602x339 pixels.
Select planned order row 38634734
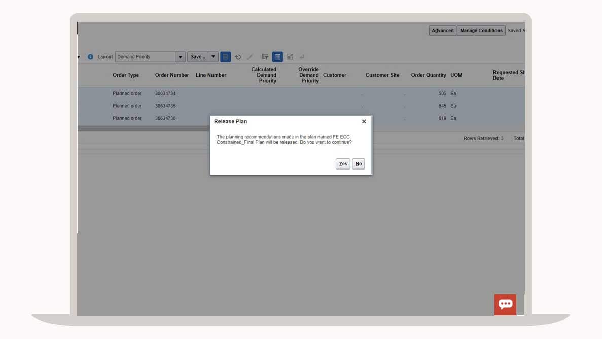pyautogui.click(x=165, y=94)
